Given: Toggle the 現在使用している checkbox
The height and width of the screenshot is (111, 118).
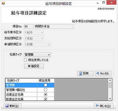Looking at the screenshot, I should point(25,60).
